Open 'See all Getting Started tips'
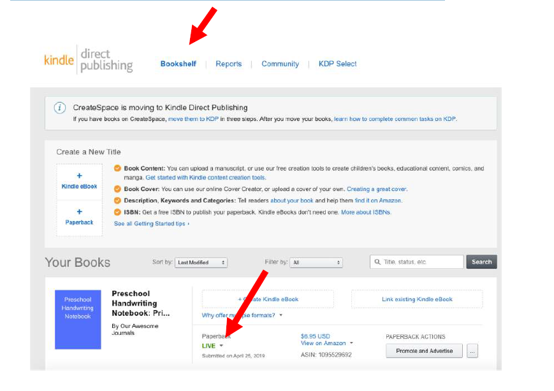The height and width of the screenshot is (391, 554). (152, 224)
